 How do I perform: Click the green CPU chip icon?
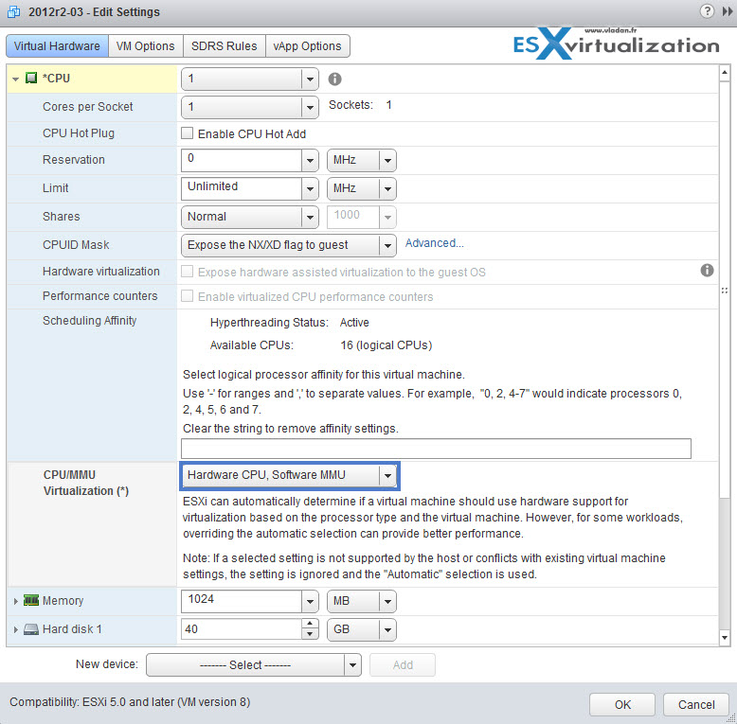tap(31, 78)
